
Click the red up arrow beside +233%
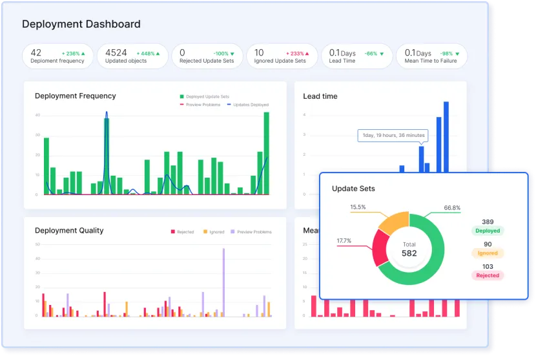pos(307,54)
